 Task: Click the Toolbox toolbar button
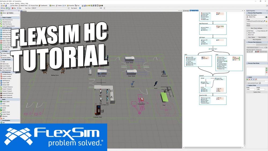pos(59,5)
